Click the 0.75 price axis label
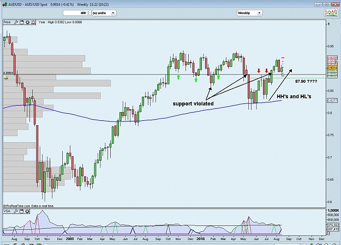Image resolution: width=341 pixels, height=245 pixels. point(331,135)
